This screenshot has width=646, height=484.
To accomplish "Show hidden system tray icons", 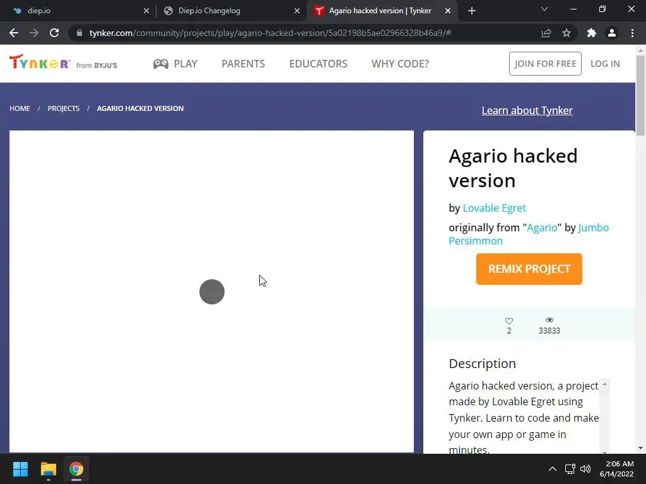I will (x=553, y=469).
